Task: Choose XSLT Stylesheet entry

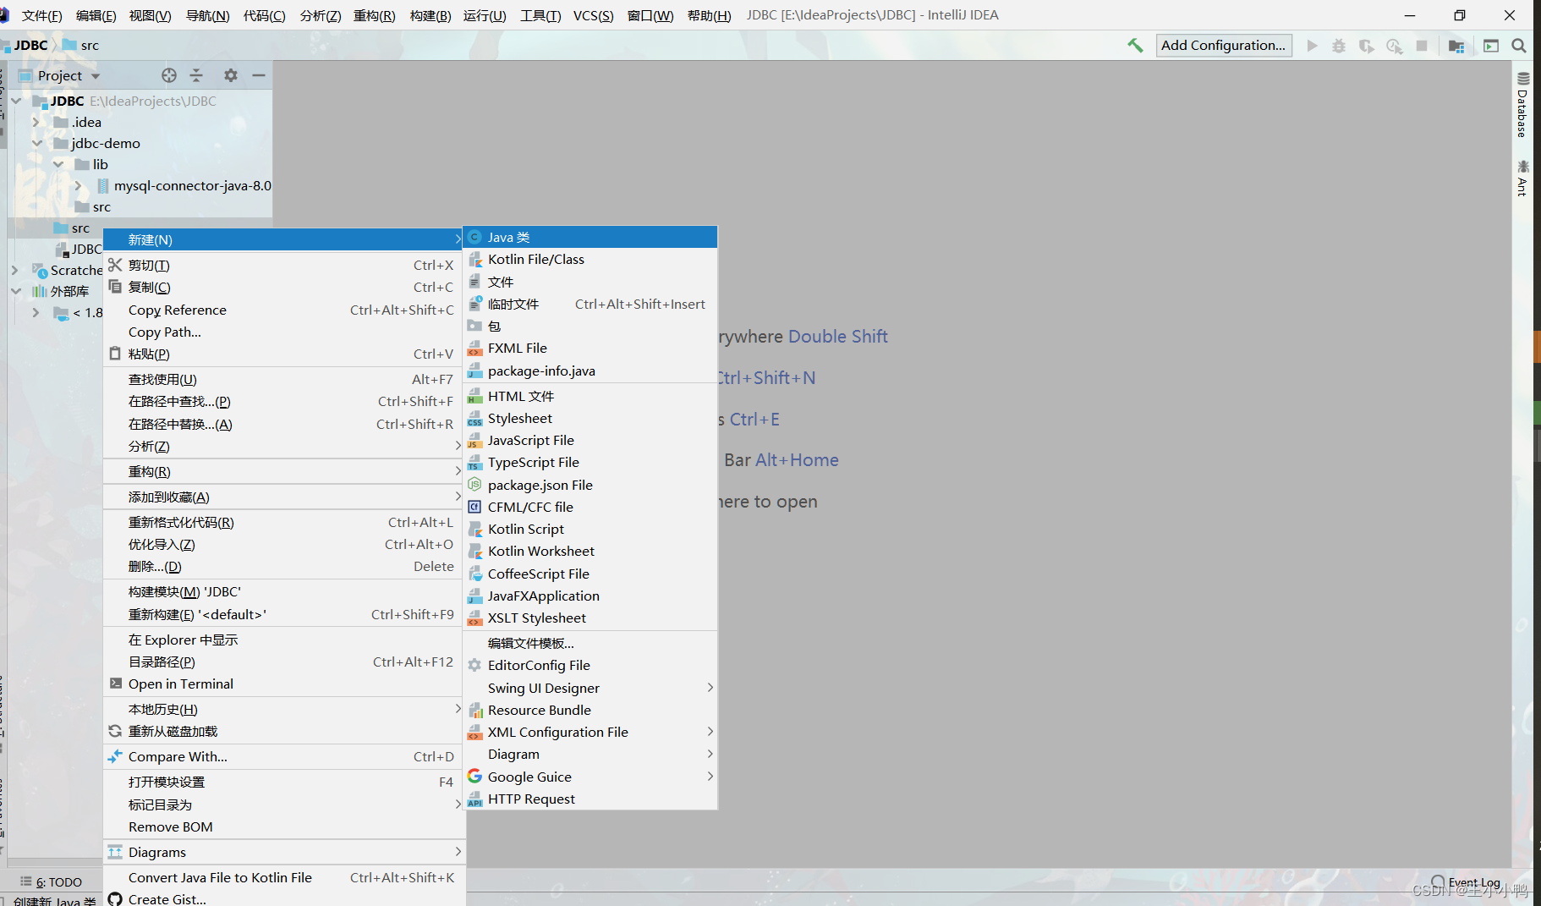Action: click(590, 618)
